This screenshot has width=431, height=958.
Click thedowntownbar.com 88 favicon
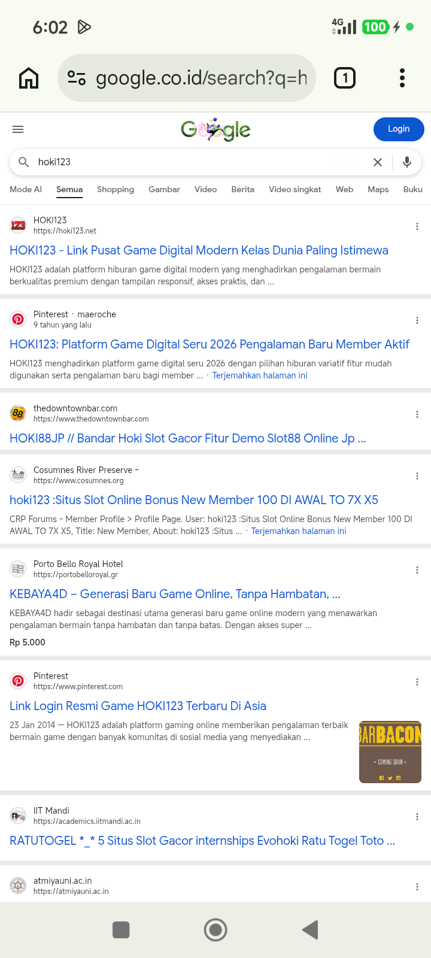click(18, 413)
